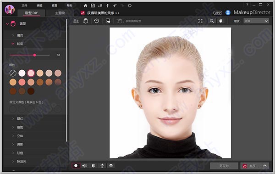Select the no-color foundation swatch

[x=13, y=73]
